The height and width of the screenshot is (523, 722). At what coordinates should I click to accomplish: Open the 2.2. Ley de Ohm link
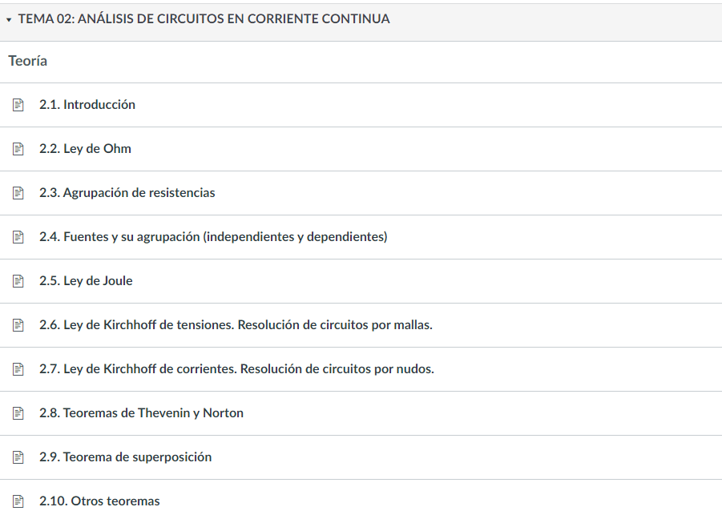85,149
